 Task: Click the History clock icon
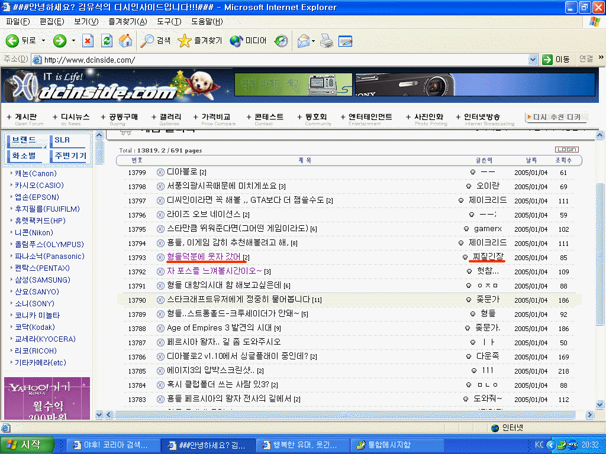pyautogui.click(x=282, y=41)
